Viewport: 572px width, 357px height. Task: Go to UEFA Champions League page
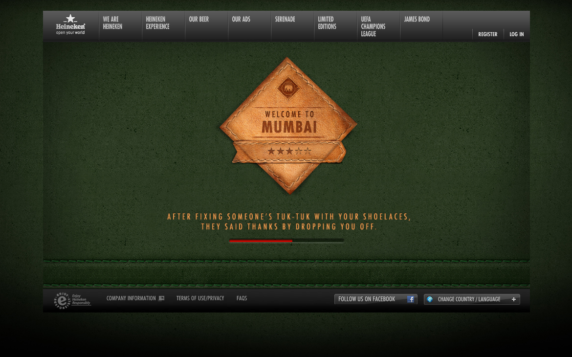click(373, 26)
